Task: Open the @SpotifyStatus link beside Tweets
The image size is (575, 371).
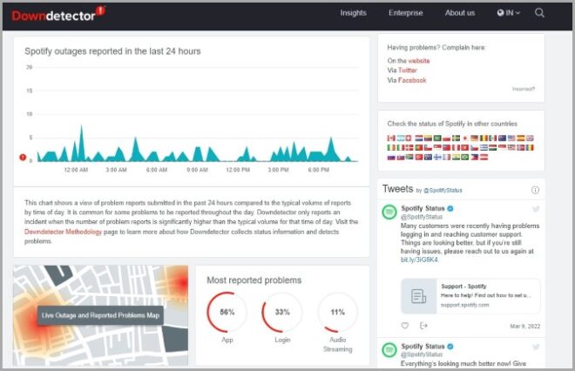Action: click(443, 190)
